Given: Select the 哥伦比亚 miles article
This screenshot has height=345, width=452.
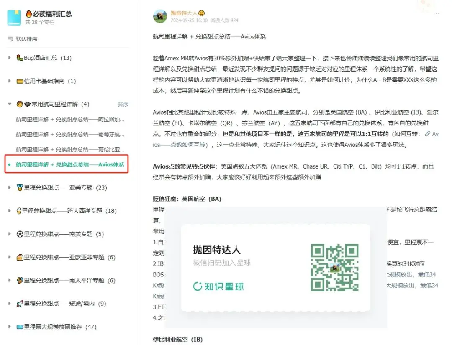Looking at the screenshot, I should [70, 149].
